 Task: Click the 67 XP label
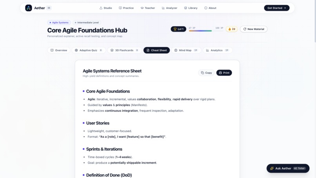point(192,28)
